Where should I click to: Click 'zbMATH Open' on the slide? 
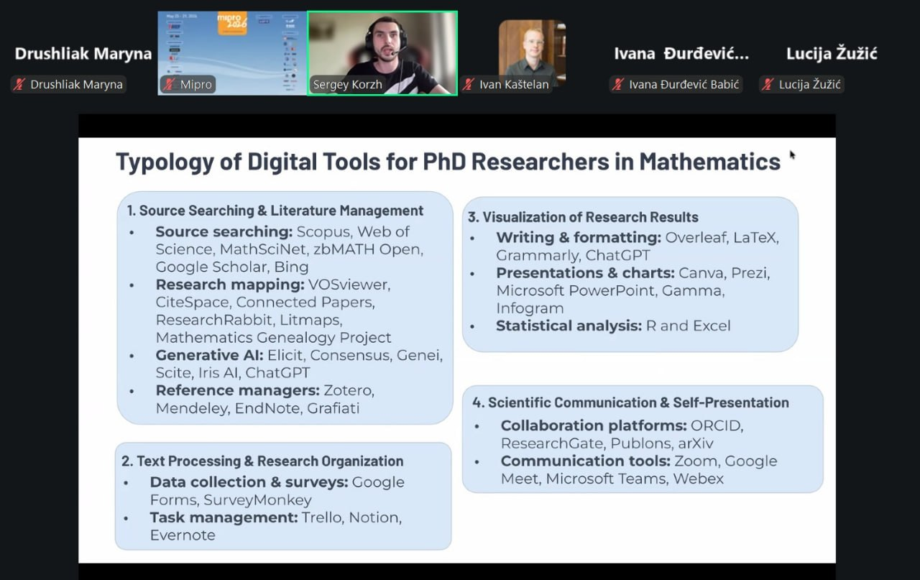368,249
